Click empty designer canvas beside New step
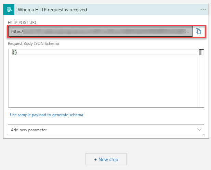 [164, 159]
